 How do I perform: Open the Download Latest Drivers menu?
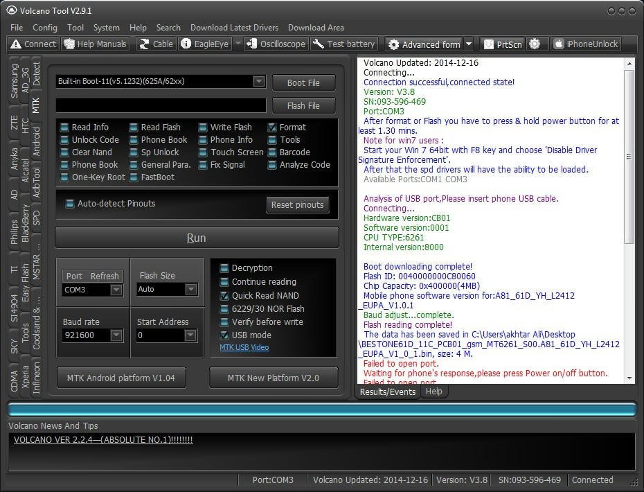click(234, 28)
